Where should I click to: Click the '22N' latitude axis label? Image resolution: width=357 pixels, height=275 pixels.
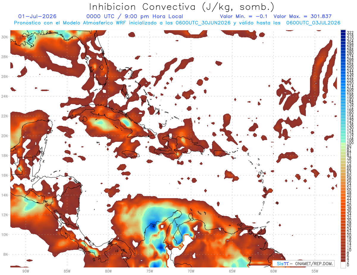tap(5, 116)
